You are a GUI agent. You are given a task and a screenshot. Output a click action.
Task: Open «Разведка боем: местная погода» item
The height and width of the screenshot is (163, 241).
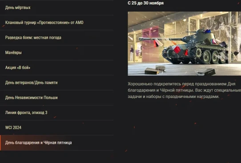pos(56,37)
